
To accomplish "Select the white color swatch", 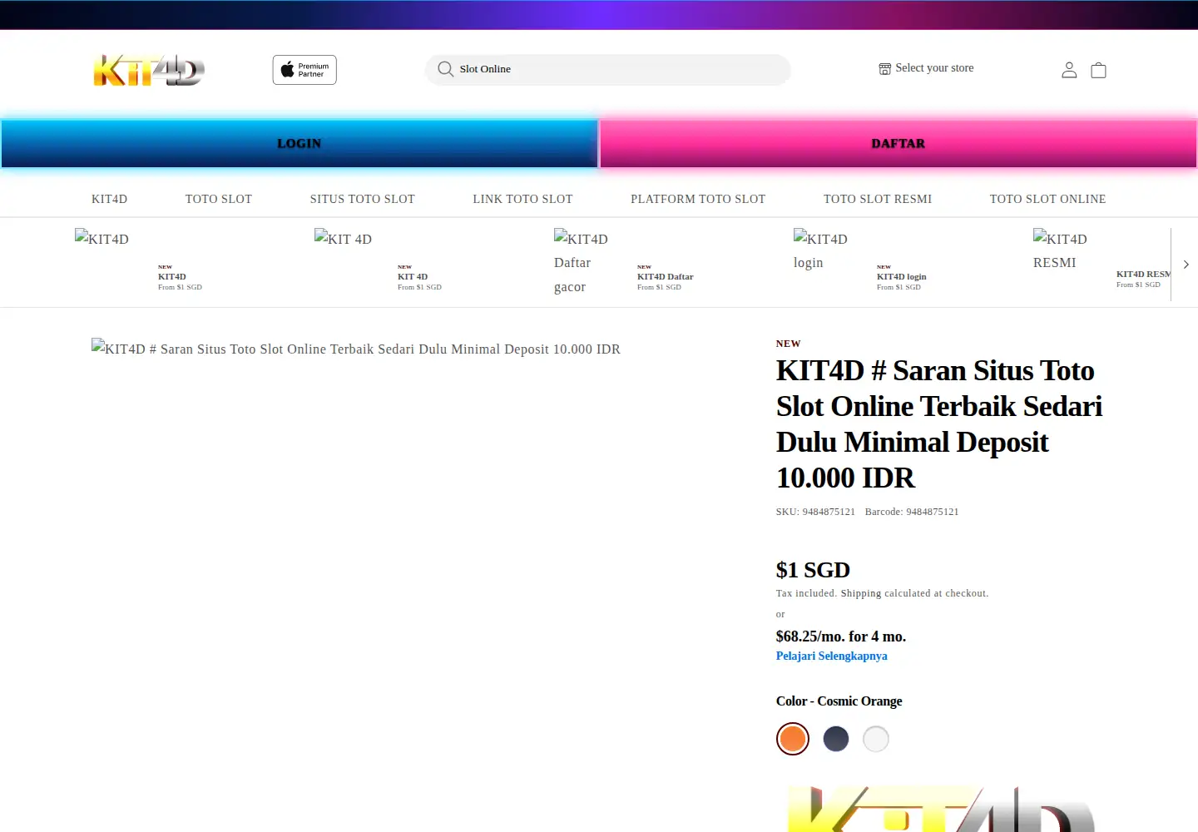I will tap(876, 739).
